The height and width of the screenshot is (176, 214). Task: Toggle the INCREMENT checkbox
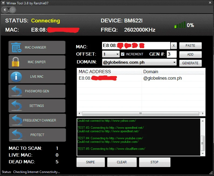(123, 54)
